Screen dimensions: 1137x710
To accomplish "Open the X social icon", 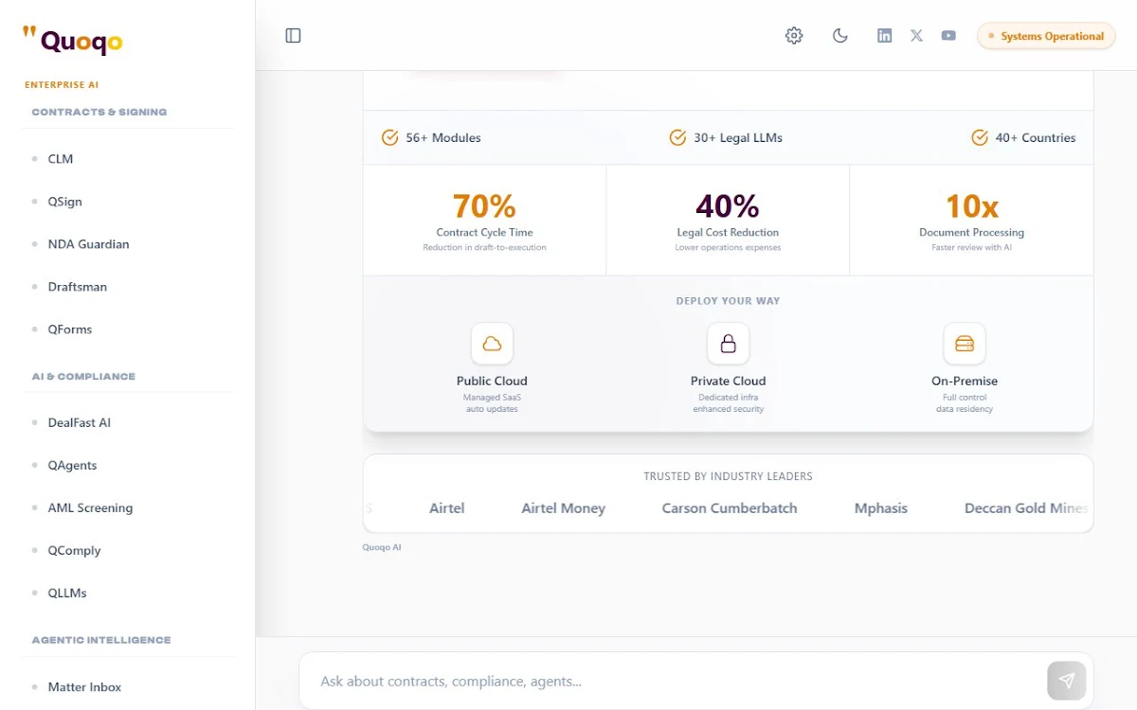I will pos(916,36).
